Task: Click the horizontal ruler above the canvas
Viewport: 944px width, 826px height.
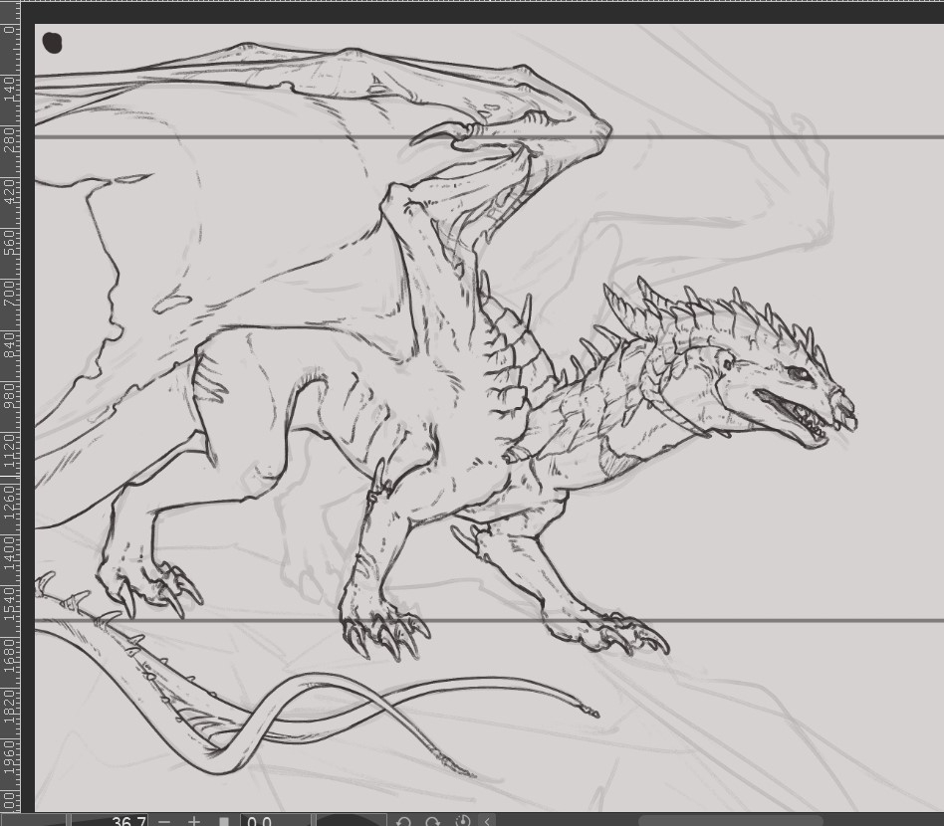Action: [478, 10]
